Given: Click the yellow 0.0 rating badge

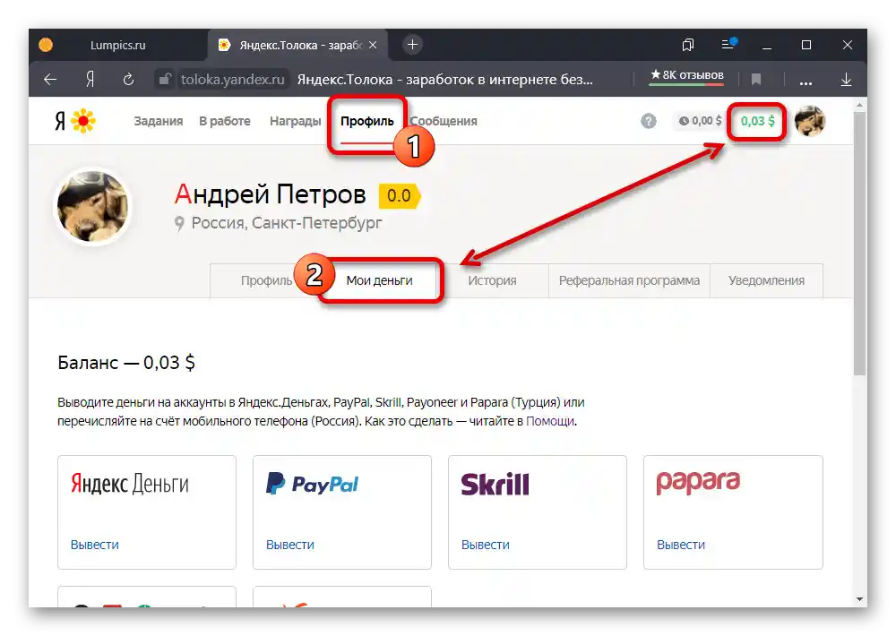Looking at the screenshot, I should tap(400, 195).
